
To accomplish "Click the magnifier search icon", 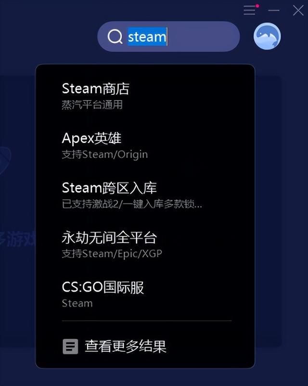I will click(x=115, y=37).
